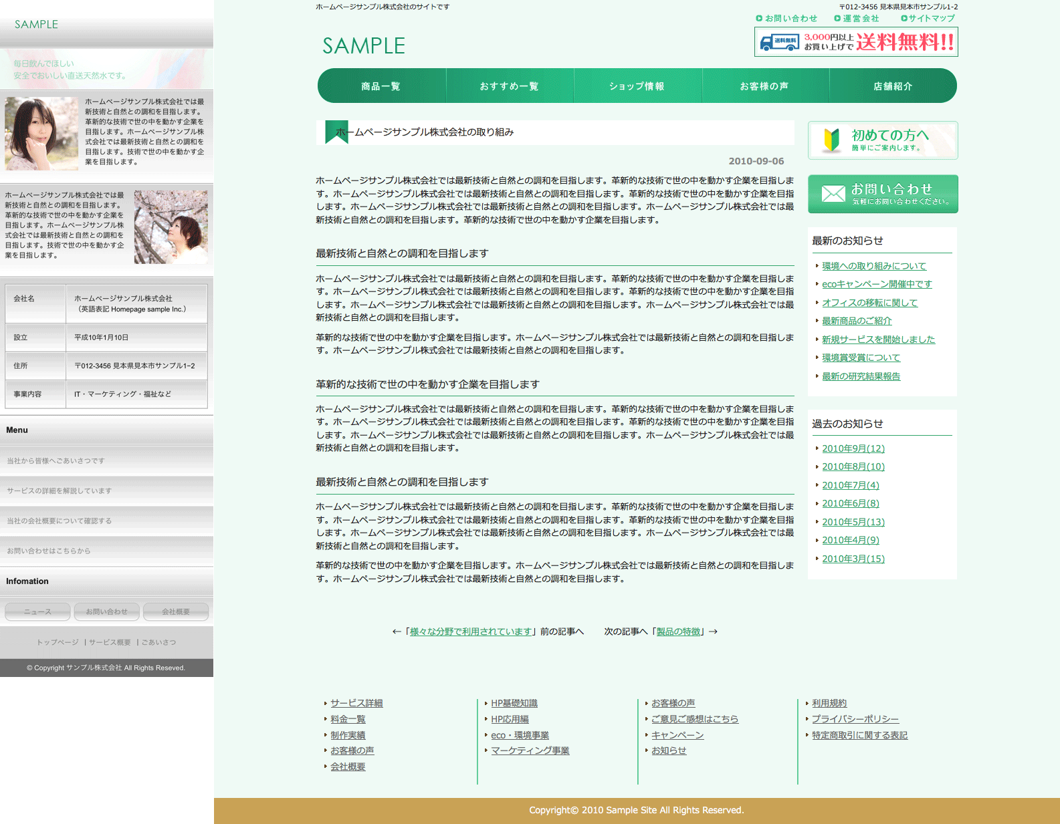Select the おすすめ一覧 navigation tab

[x=509, y=86]
